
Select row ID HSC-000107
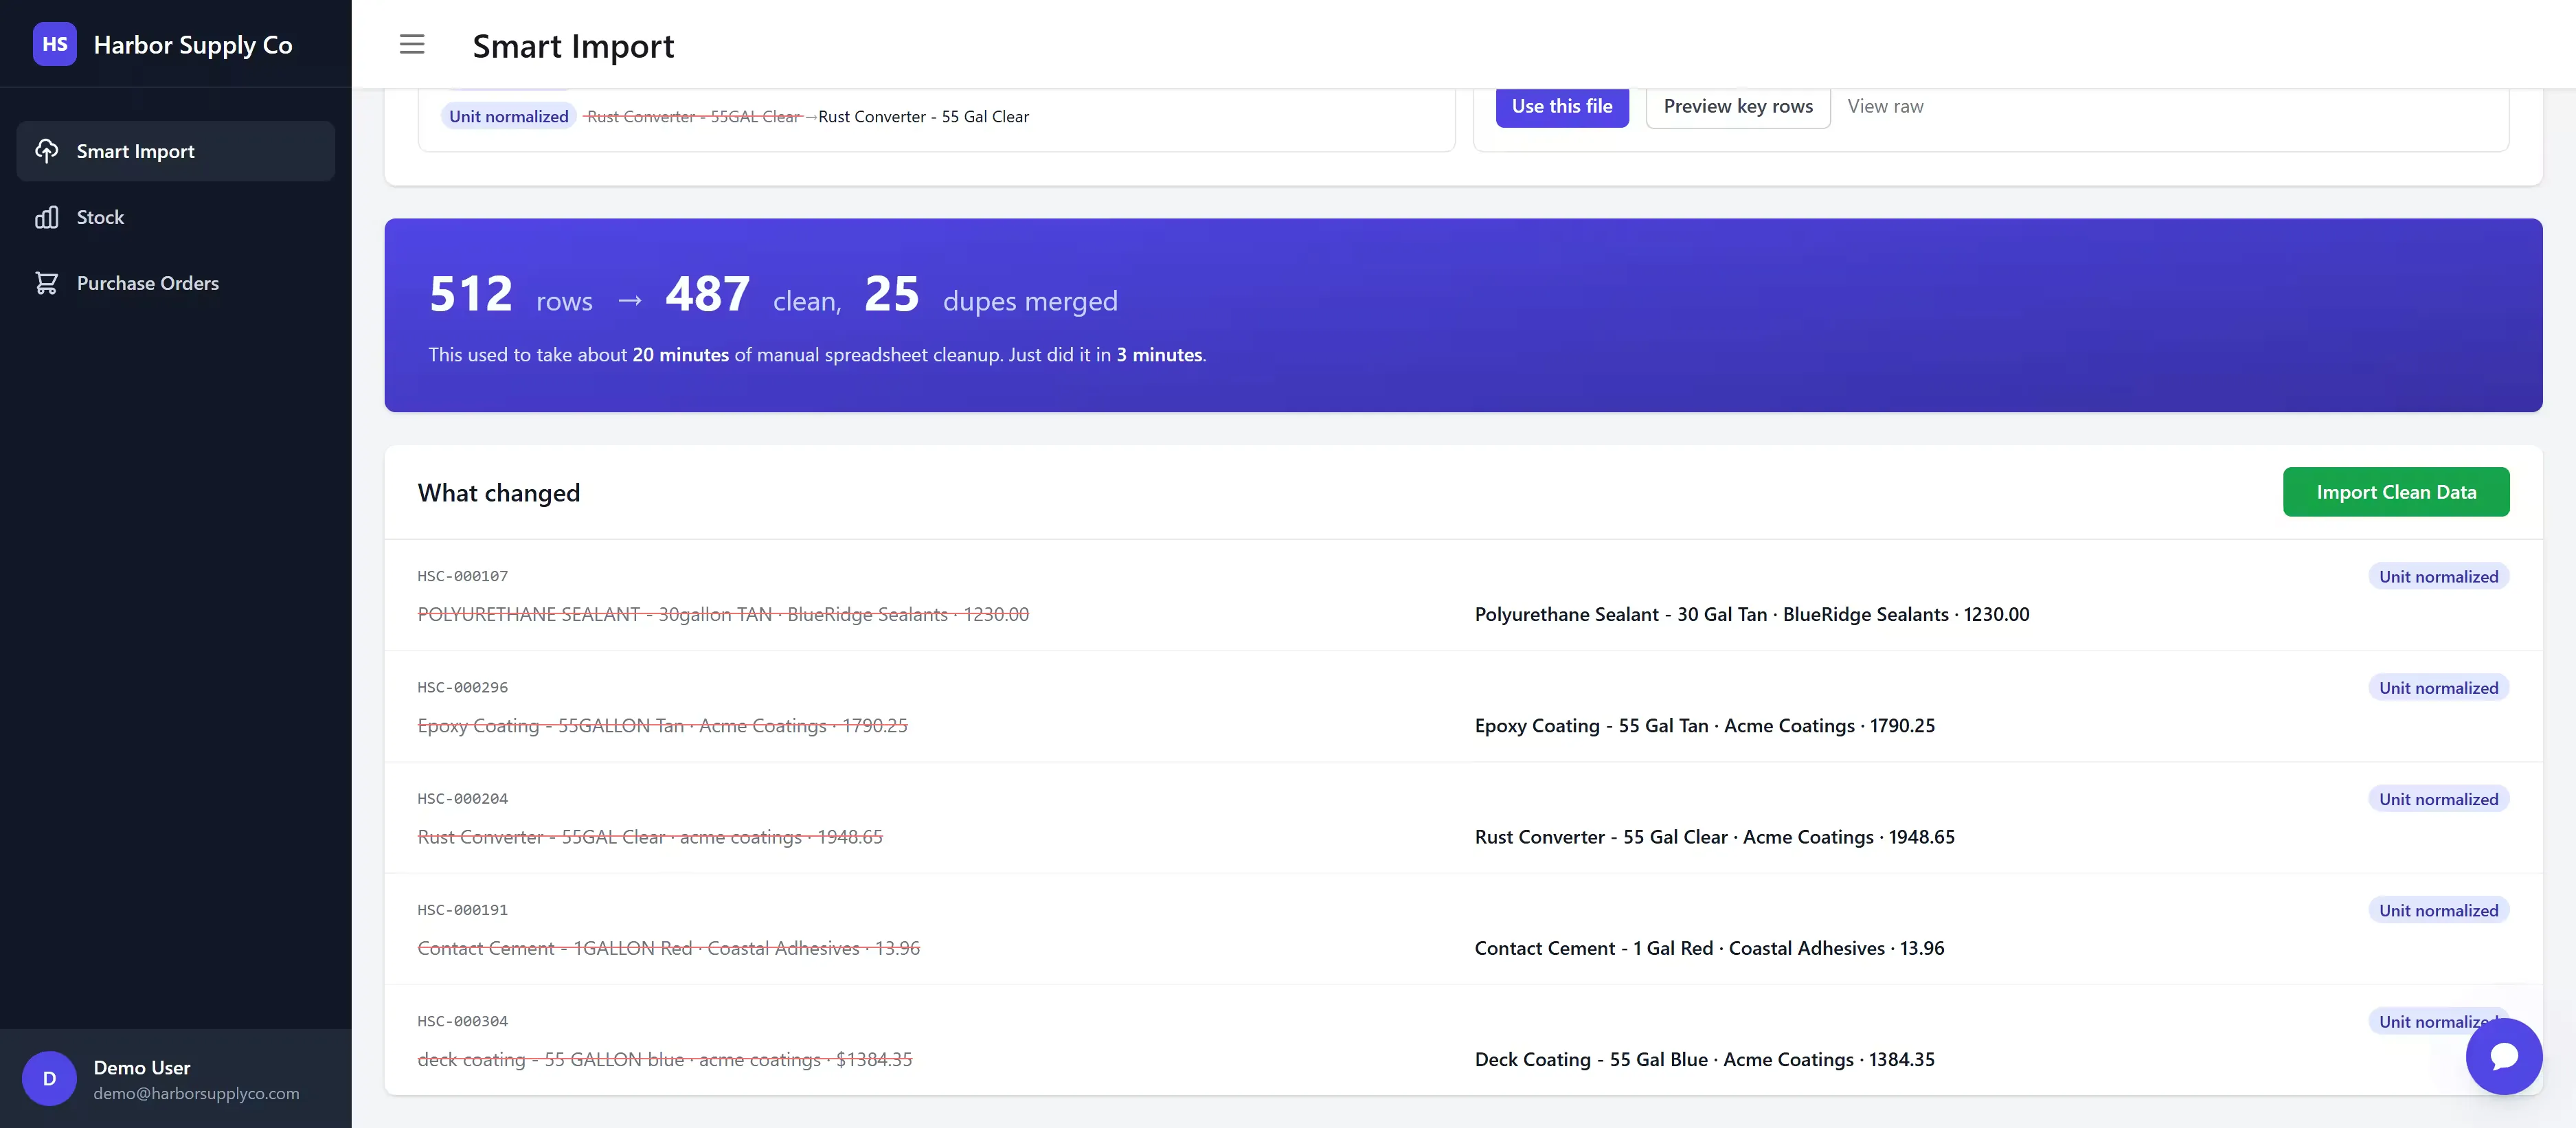(x=462, y=576)
